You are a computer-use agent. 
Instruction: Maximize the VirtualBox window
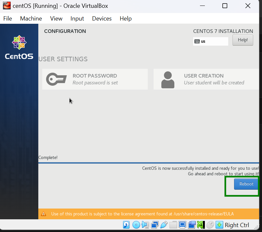[x=225, y=6]
